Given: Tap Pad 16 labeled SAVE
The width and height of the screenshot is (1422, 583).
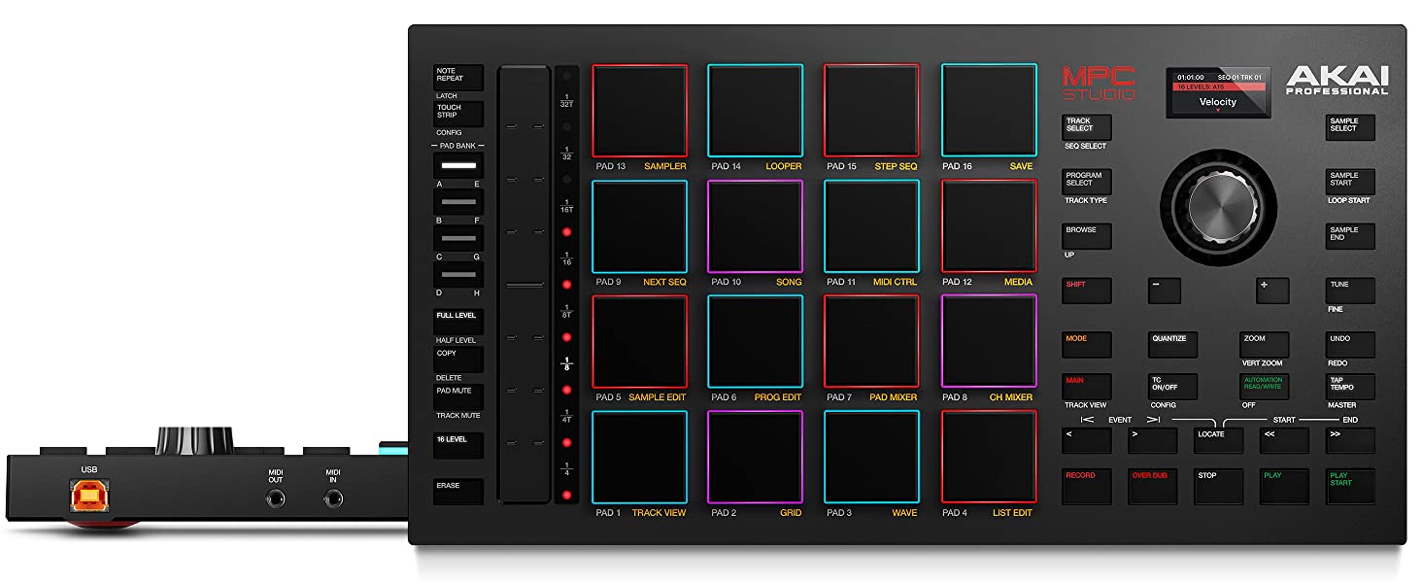Looking at the screenshot, I should (989, 111).
